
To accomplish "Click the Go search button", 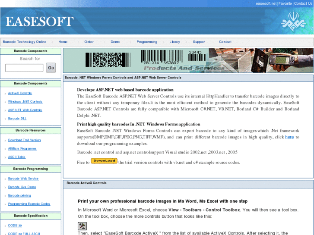I will [x=51, y=68].
